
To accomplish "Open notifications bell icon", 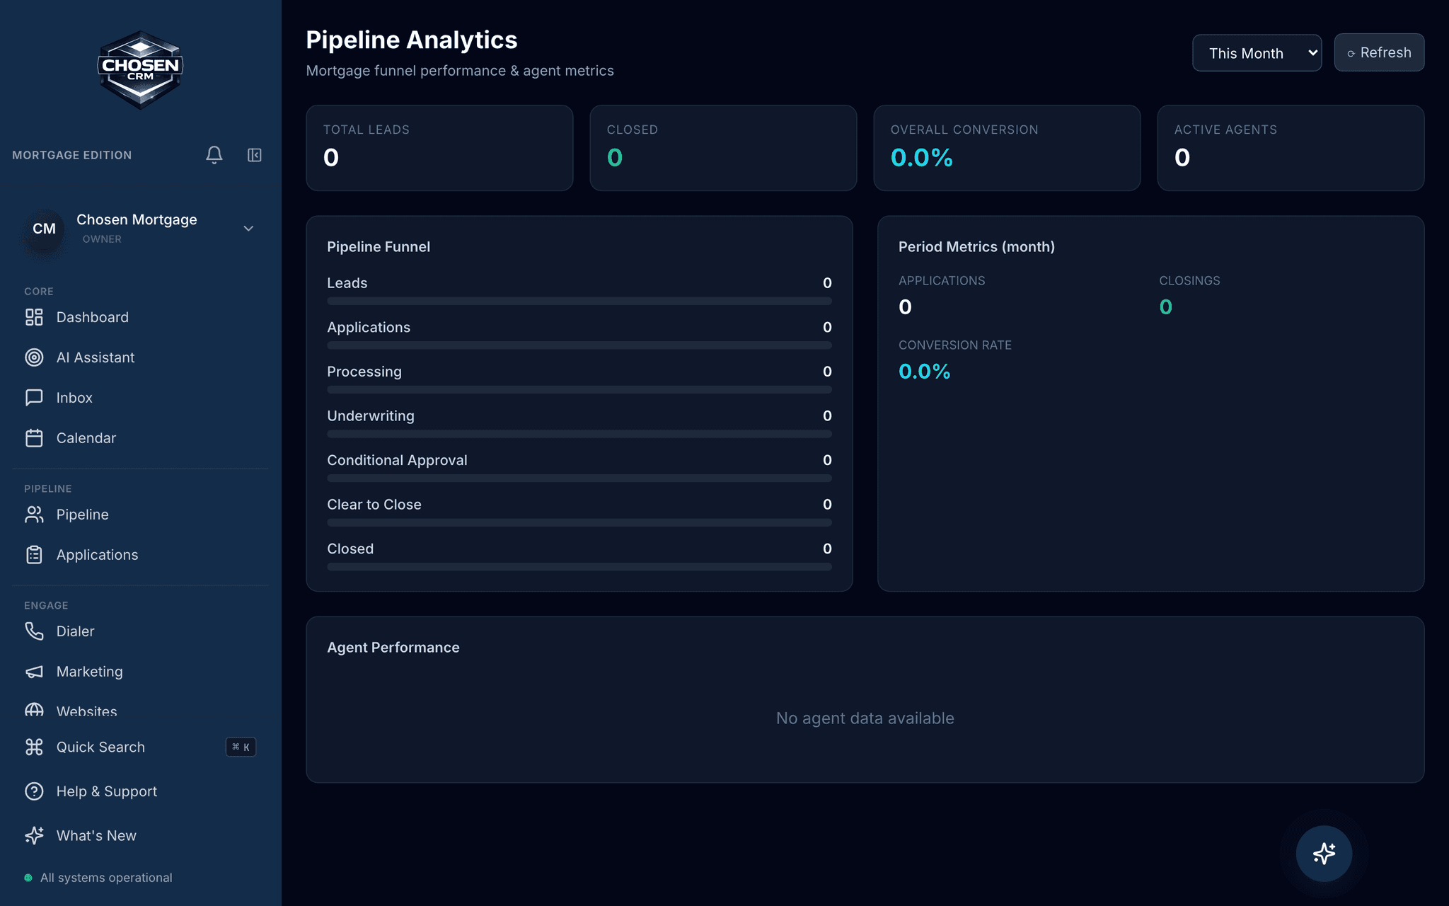I will 214,155.
